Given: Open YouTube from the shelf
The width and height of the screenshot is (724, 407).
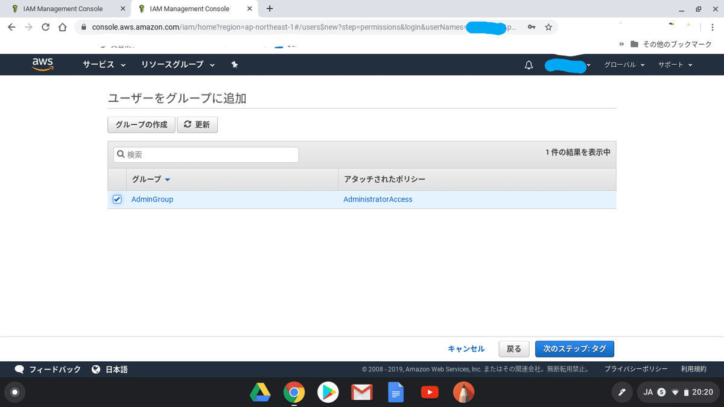Looking at the screenshot, I should pyautogui.click(x=430, y=392).
